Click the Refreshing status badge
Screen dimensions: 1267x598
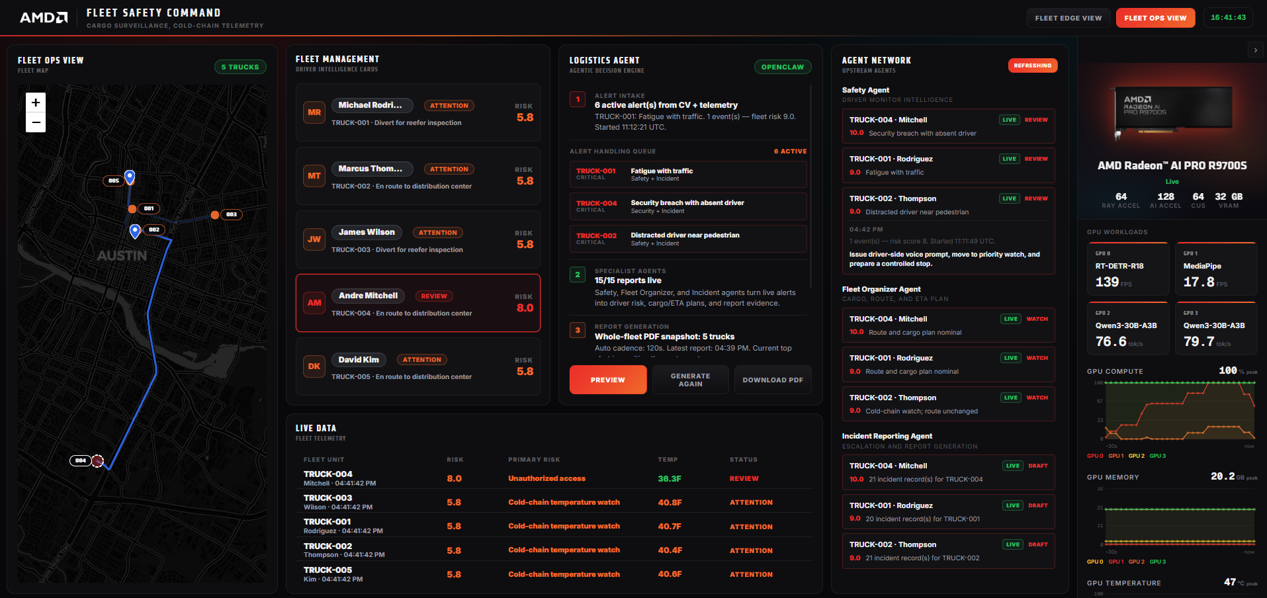[1033, 65]
